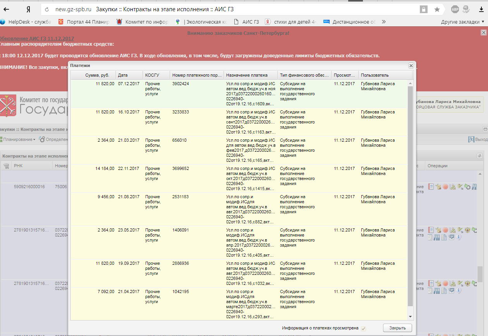
Task: Open the browser downloads arrow icon
Action: tap(481, 9)
